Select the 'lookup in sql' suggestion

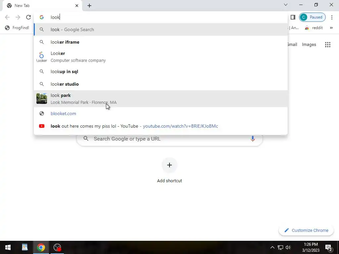click(x=161, y=71)
